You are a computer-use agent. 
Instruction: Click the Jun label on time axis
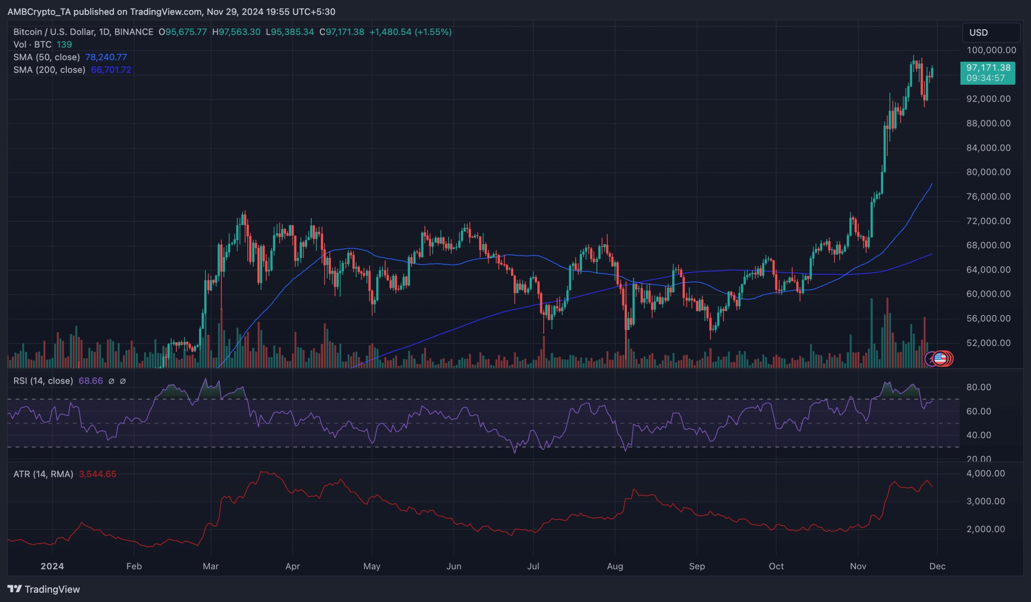pyautogui.click(x=454, y=567)
